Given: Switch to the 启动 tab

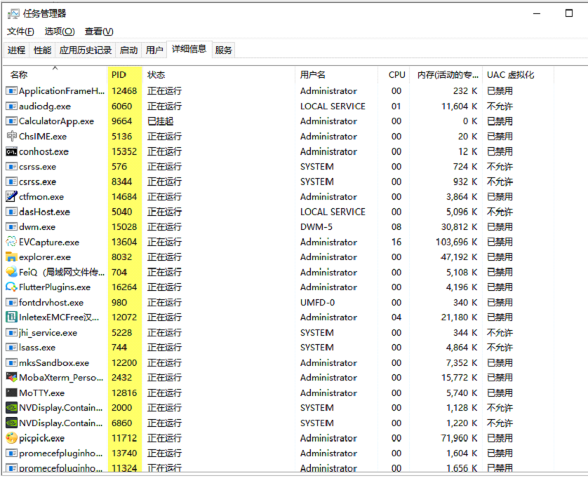Looking at the screenshot, I should [x=128, y=50].
